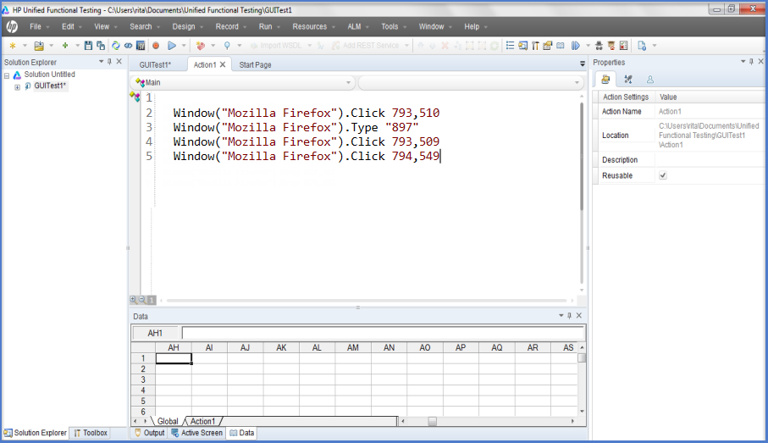
Task: Click the Open folder toolbar icon
Action: point(39,46)
